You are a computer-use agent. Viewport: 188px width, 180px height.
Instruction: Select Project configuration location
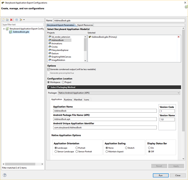click(63, 82)
